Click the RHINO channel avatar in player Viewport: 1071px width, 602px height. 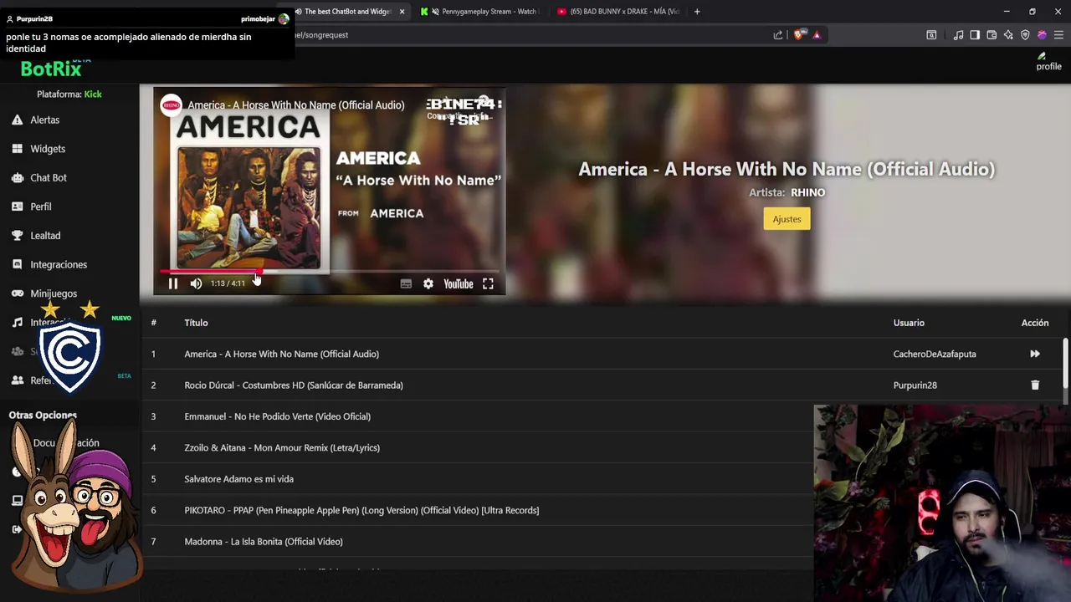[172, 105]
